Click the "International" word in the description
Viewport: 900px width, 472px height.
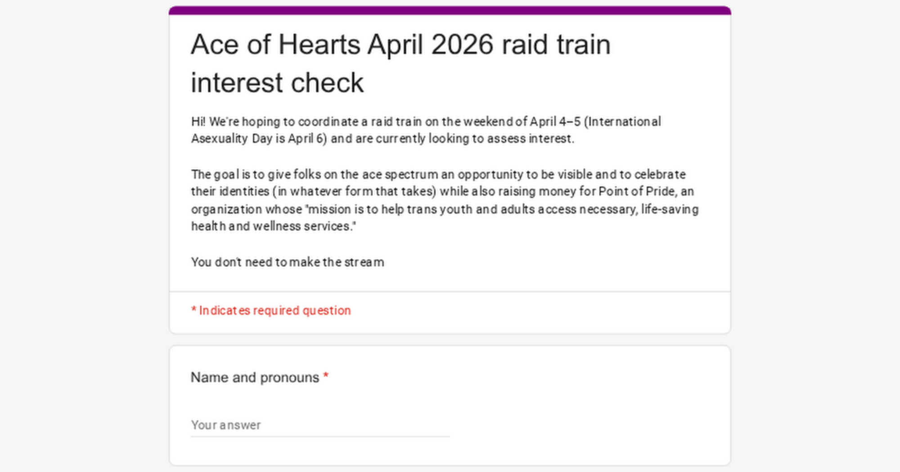(625, 122)
